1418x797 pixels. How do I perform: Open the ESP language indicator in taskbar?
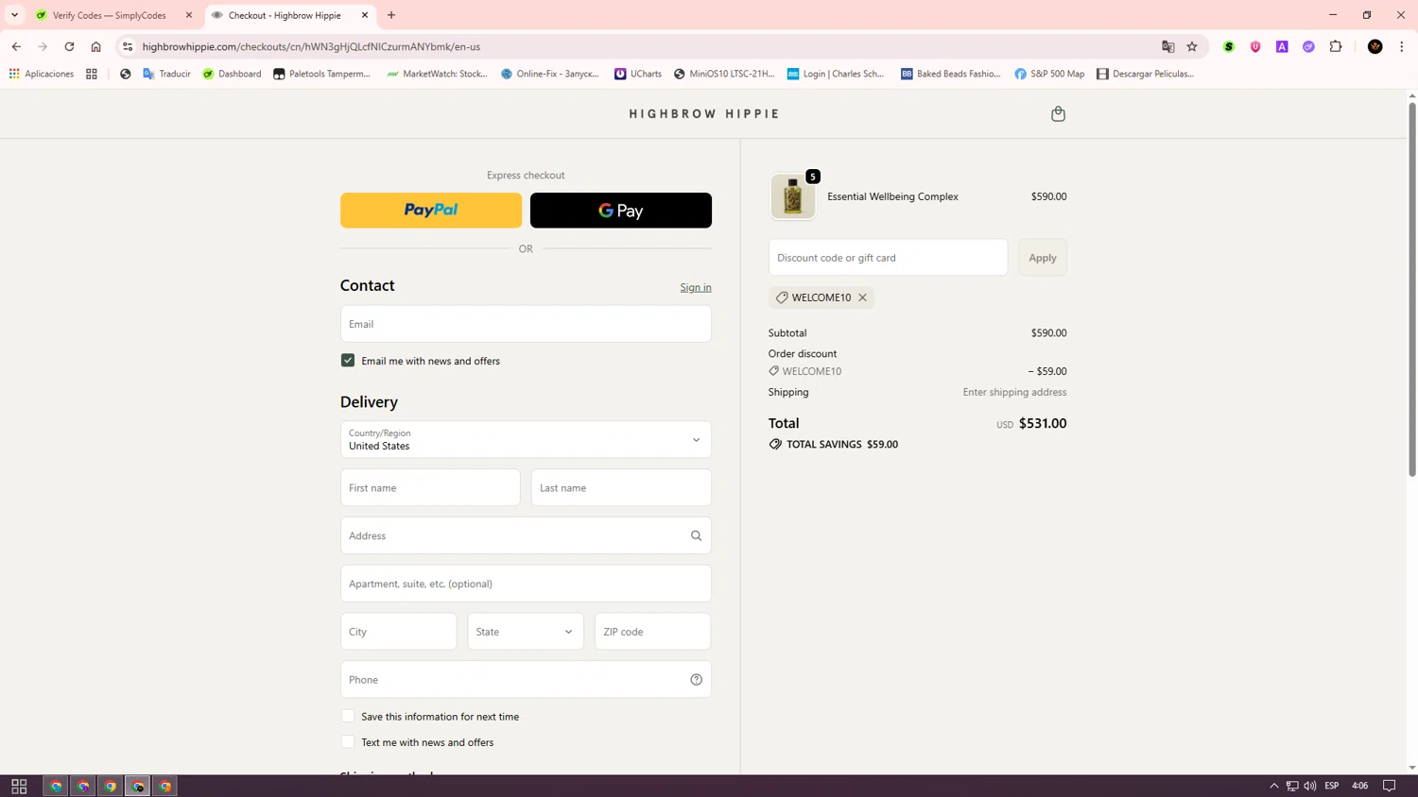tap(1332, 786)
